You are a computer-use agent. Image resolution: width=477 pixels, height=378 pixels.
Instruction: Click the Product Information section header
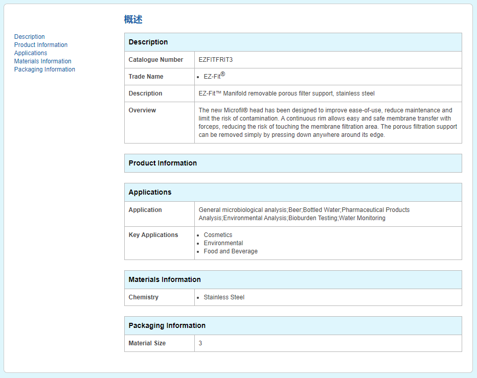(x=293, y=163)
